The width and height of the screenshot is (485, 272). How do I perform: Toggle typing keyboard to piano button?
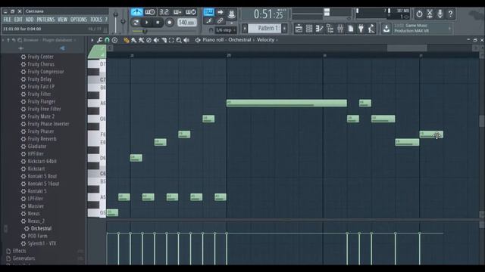[208, 12]
